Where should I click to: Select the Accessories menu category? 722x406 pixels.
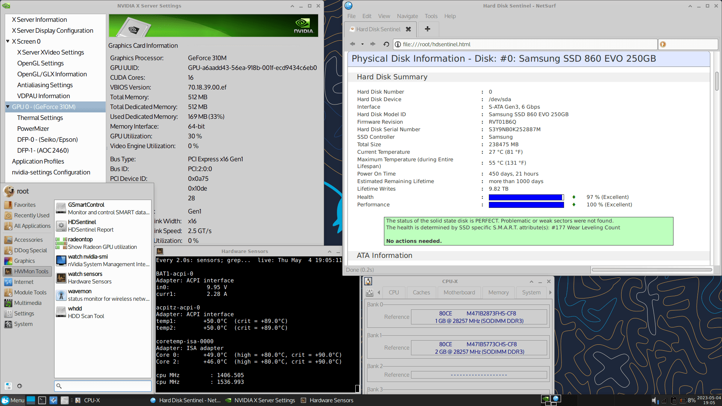(x=27, y=240)
